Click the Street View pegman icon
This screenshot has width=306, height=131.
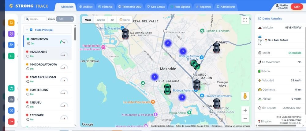245,96
